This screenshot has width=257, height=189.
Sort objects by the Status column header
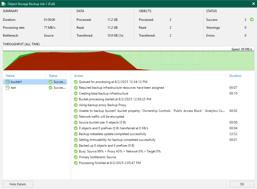click(x=53, y=76)
